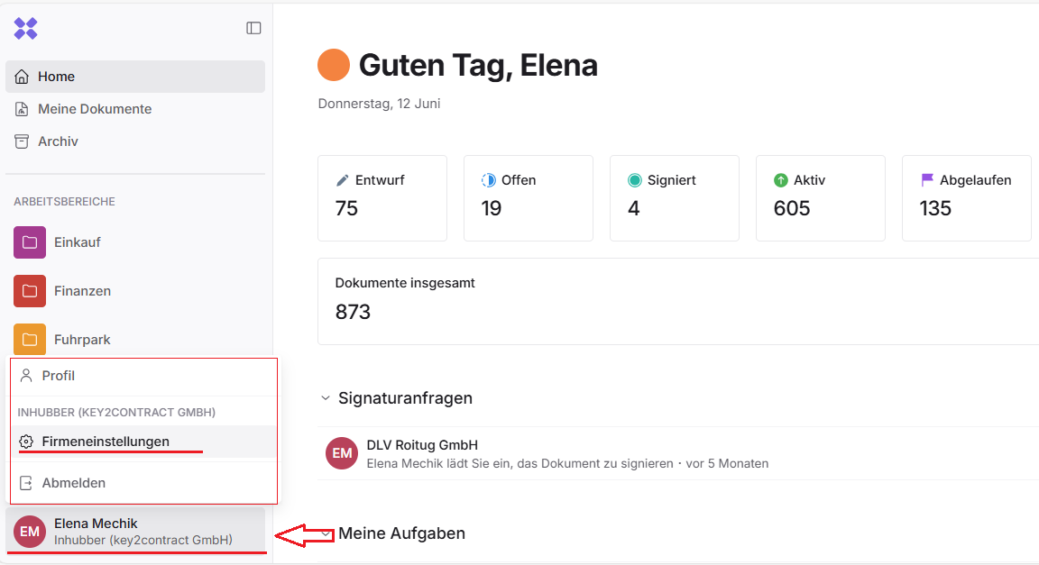The width and height of the screenshot is (1039, 565).
Task: Open the Elena Mechik user menu
Action: click(x=135, y=531)
